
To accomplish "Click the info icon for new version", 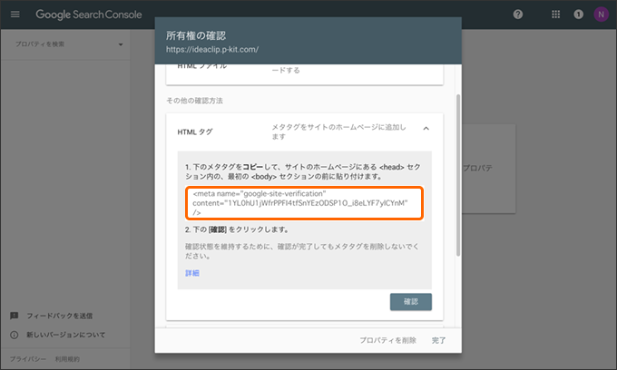I will tap(15, 335).
